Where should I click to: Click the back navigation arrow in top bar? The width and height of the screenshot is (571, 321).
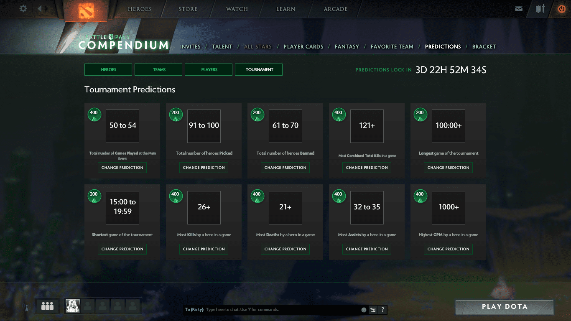pyautogui.click(x=40, y=8)
